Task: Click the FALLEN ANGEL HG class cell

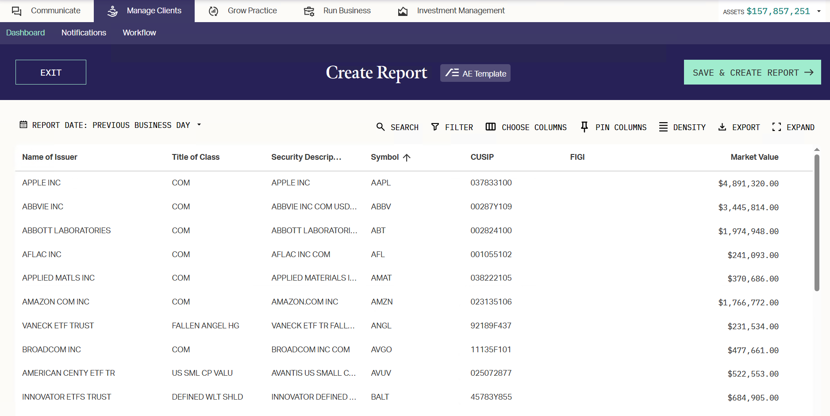Action: [x=205, y=326]
